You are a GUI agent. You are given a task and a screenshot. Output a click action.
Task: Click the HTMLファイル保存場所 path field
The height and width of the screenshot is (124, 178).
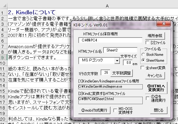(x=110, y=40)
